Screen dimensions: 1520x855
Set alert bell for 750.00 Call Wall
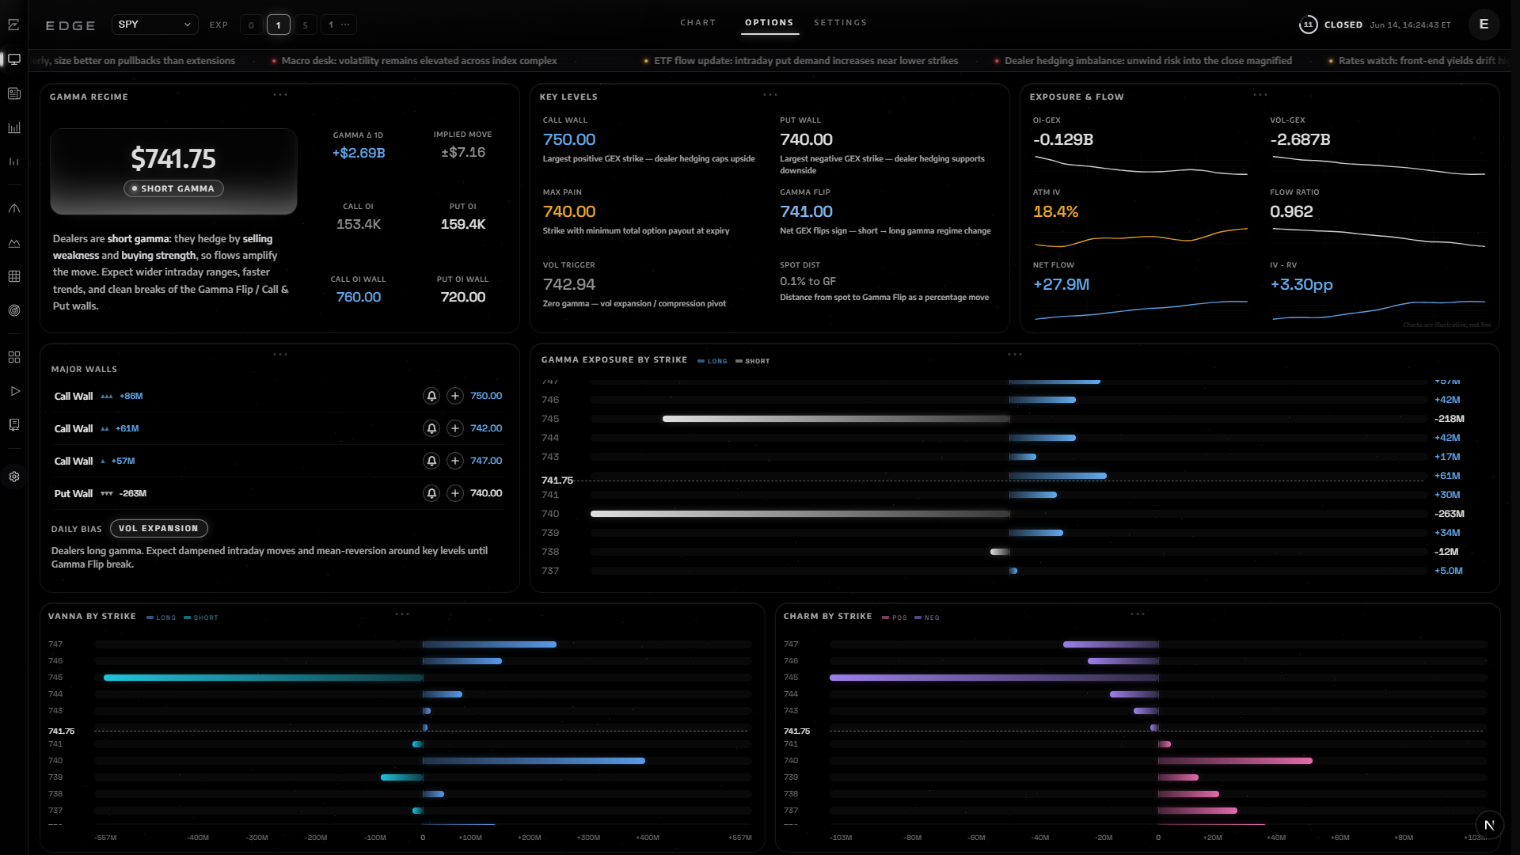pos(431,396)
